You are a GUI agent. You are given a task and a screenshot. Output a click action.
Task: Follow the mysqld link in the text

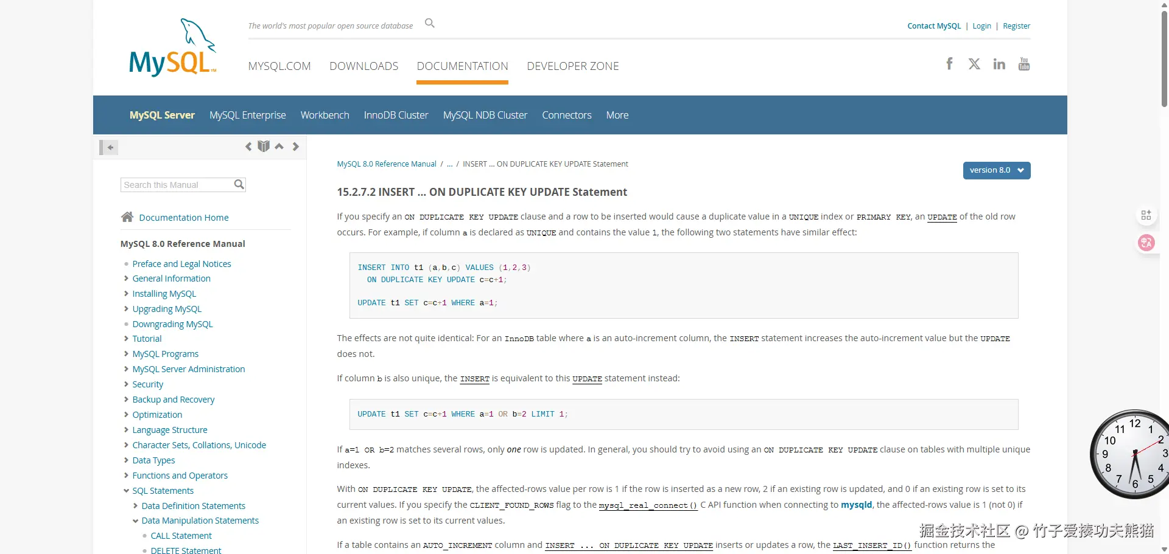(x=857, y=505)
